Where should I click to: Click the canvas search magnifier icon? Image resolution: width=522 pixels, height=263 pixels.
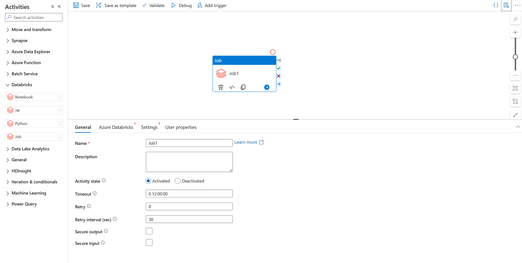[515, 19]
